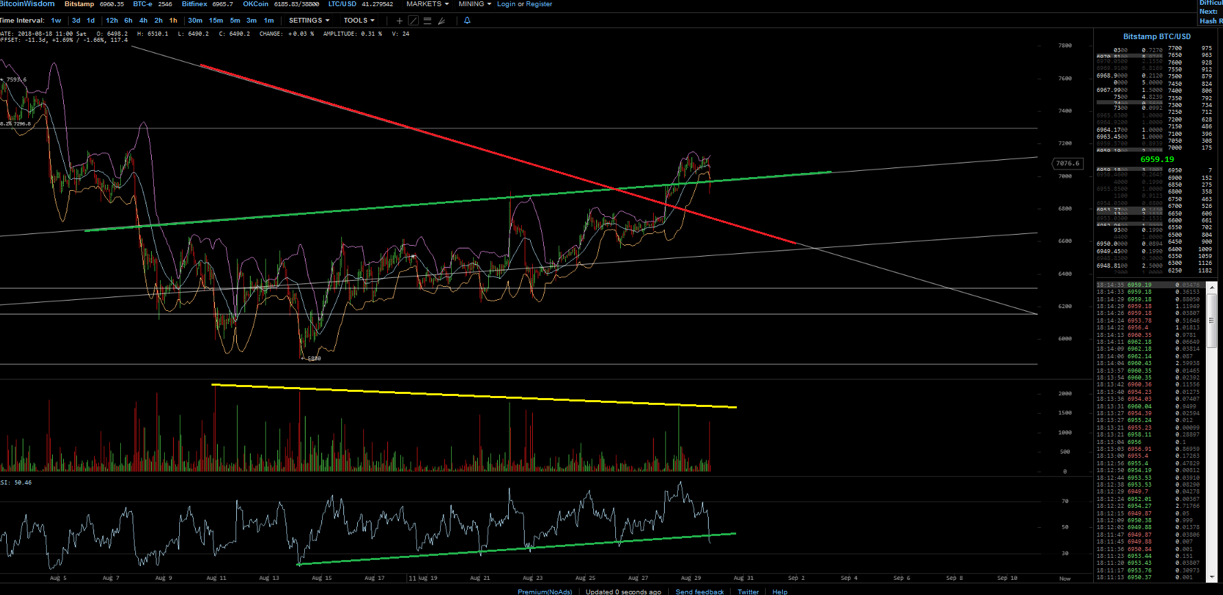Click the Bitstamp BTC/USD order book title

click(1157, 36)
